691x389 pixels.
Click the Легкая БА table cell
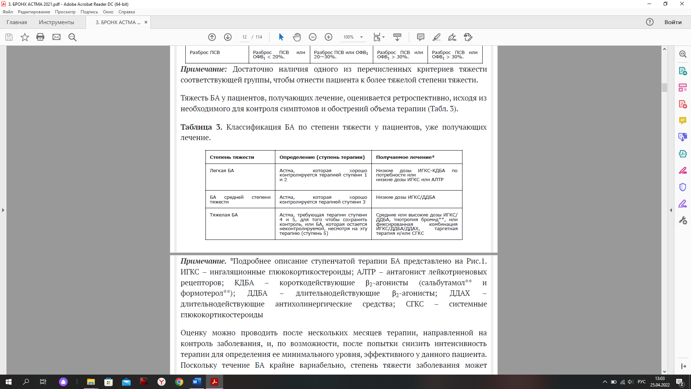[x=240, y=177]
